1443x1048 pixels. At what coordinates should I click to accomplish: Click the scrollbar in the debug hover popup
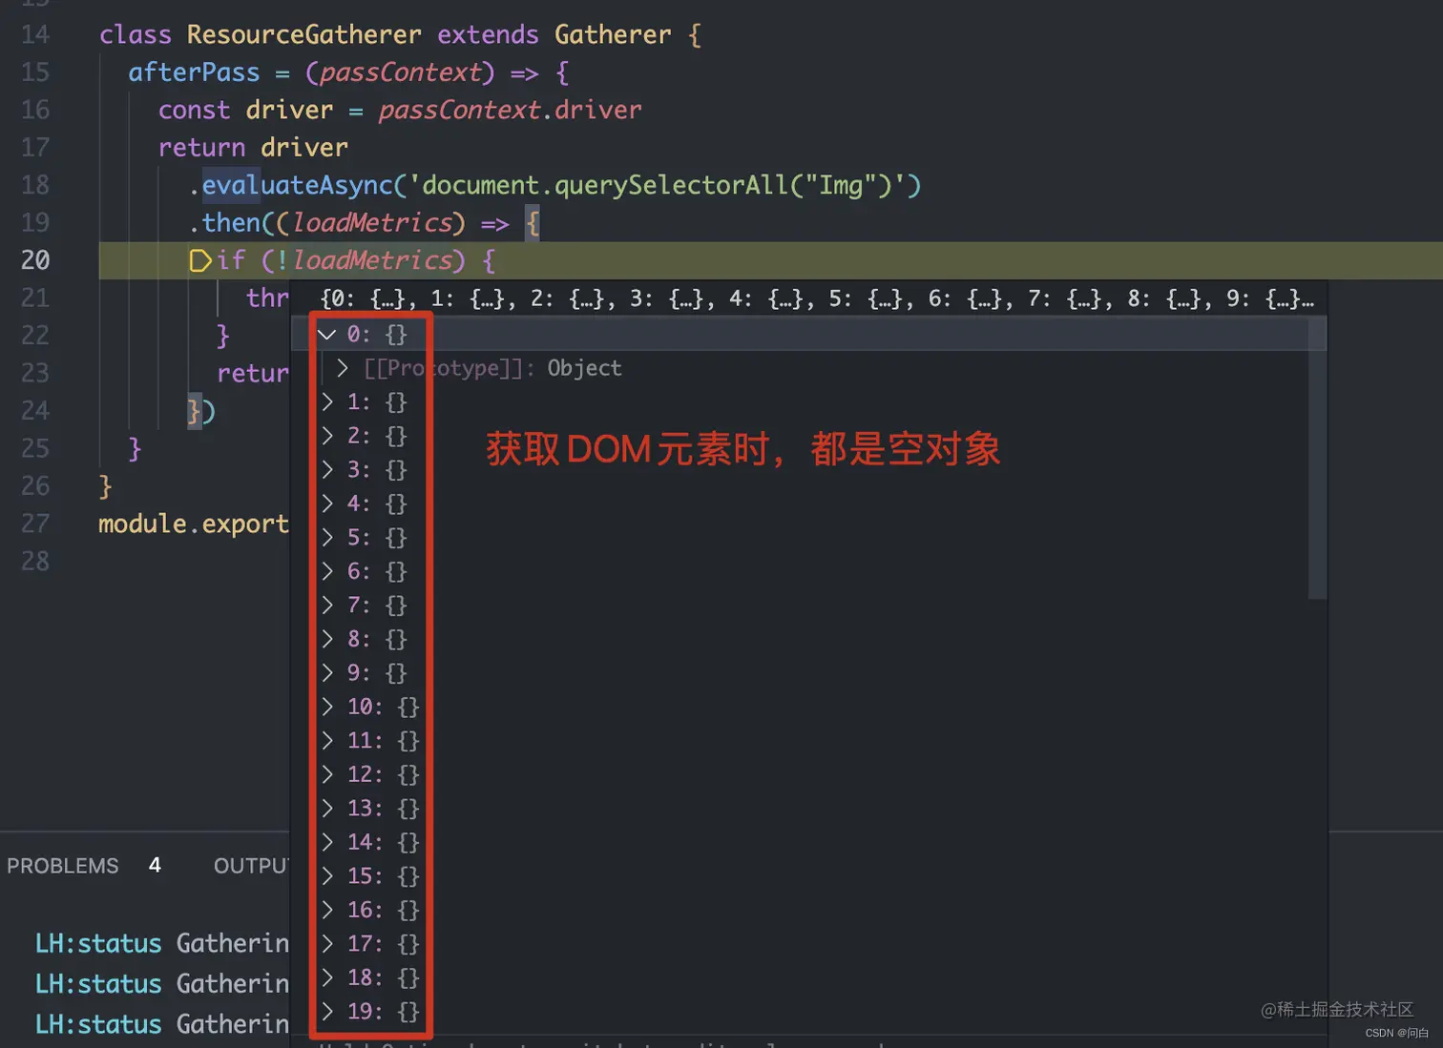[x=1317, y=459]
